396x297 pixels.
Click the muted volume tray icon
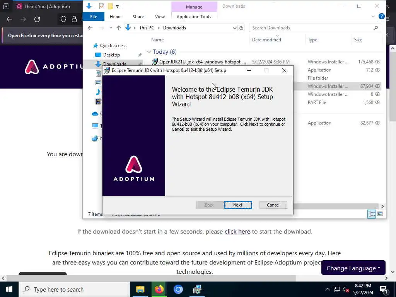pos(346,289)
